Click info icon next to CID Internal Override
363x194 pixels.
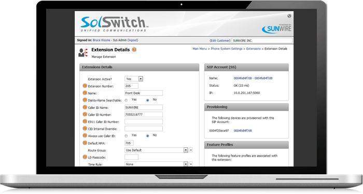tap(85, 129)
